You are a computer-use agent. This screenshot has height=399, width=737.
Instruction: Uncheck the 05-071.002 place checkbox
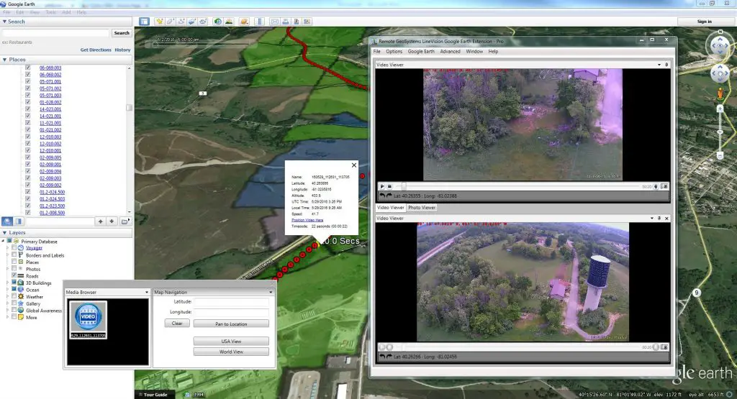(x=28, y=88)
